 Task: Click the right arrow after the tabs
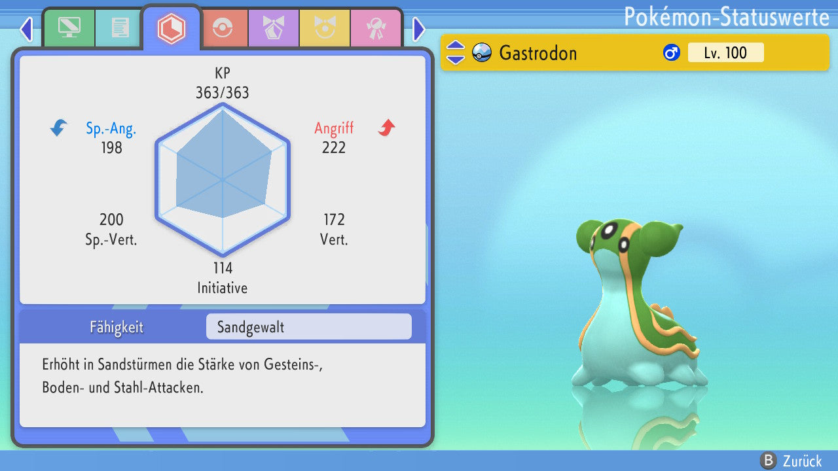tap(419, 29)
